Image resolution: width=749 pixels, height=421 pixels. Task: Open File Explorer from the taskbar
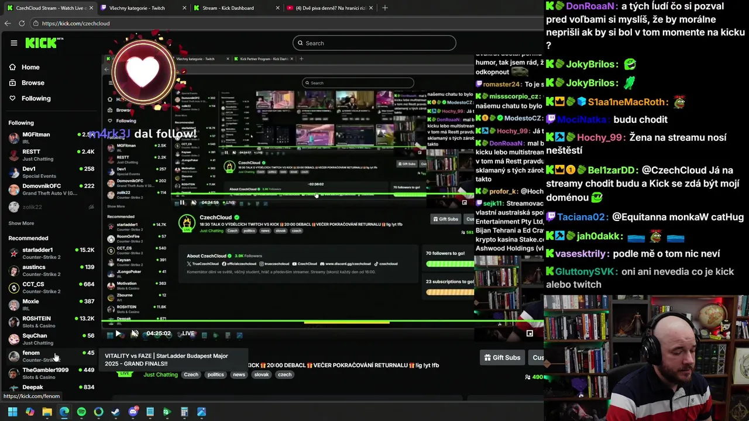(x=47, y=412)
